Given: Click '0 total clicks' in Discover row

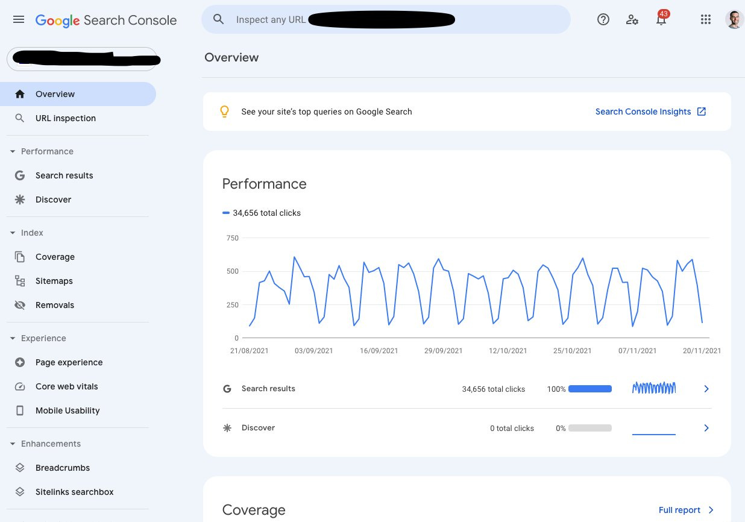Looking at the screenshot, I should click(x=512, y=428).
